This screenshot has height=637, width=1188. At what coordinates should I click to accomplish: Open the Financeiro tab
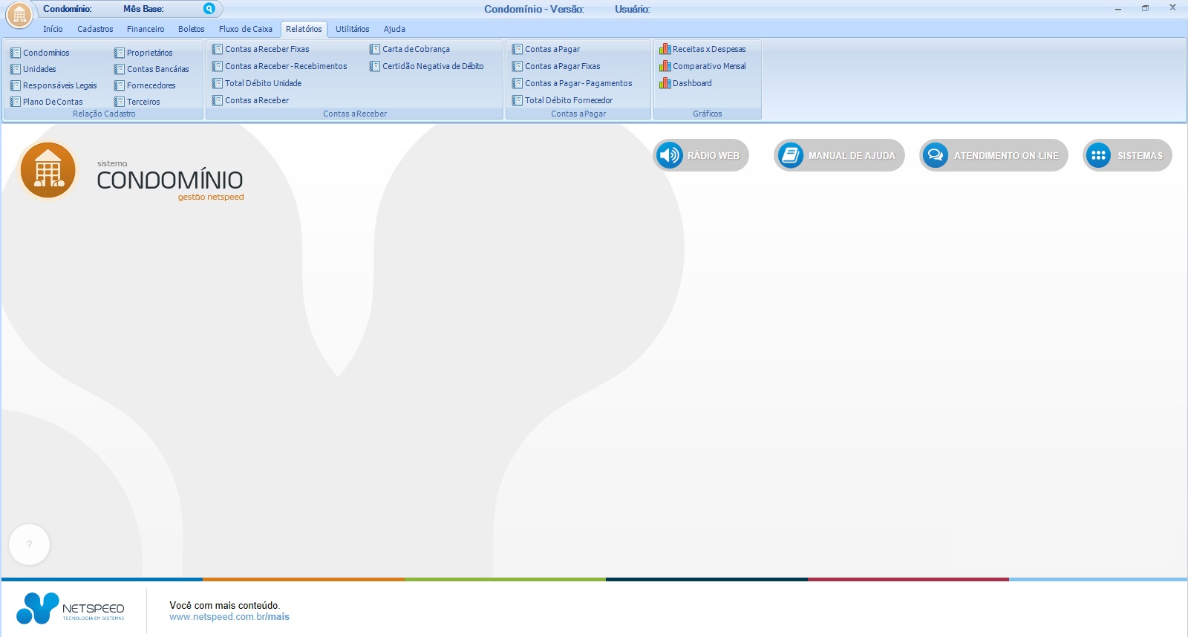[x=146, y=29]
